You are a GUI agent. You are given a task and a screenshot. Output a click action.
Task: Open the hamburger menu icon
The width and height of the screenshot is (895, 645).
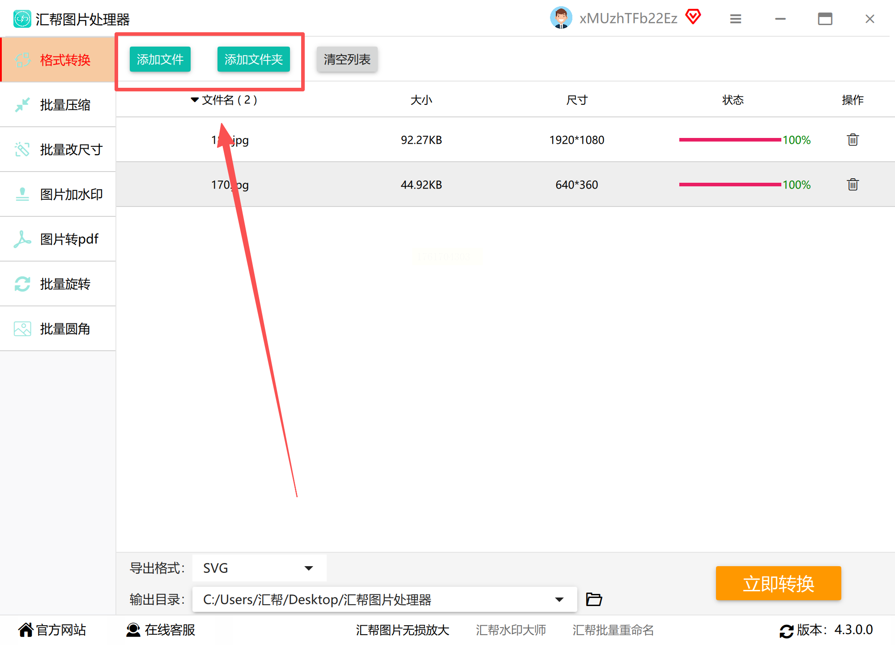[735, 19]
